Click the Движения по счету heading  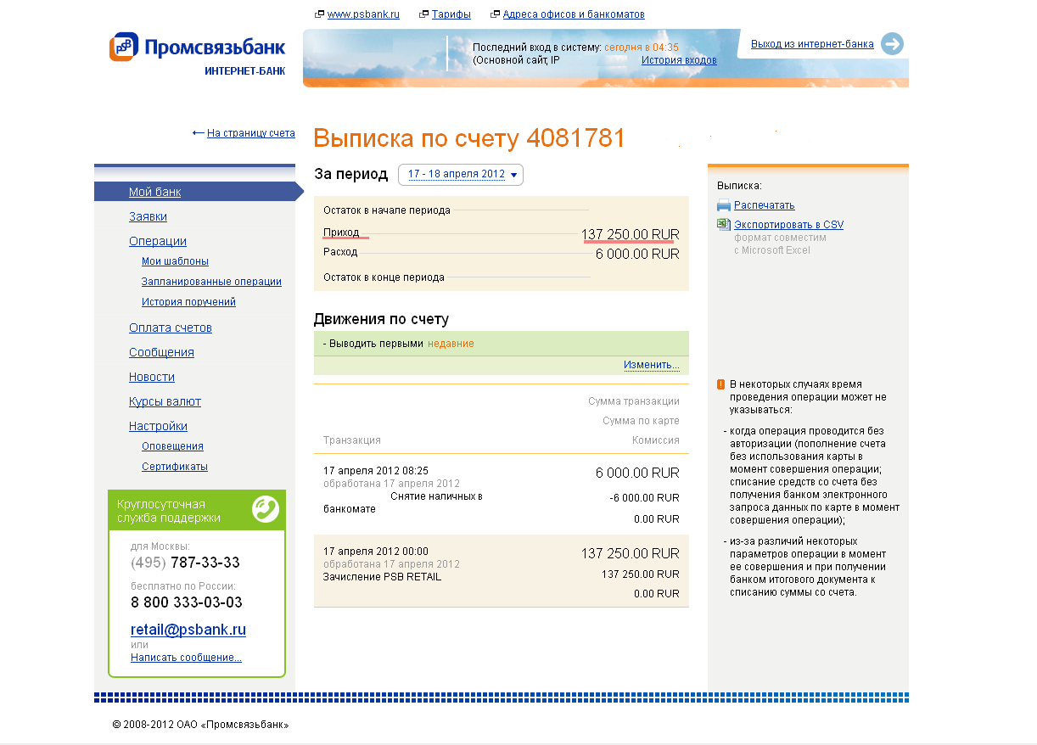click(x=381, y=319)
